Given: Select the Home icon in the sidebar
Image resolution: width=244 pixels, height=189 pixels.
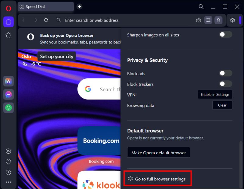Looking at the screenshot, I should coord(8,22).
